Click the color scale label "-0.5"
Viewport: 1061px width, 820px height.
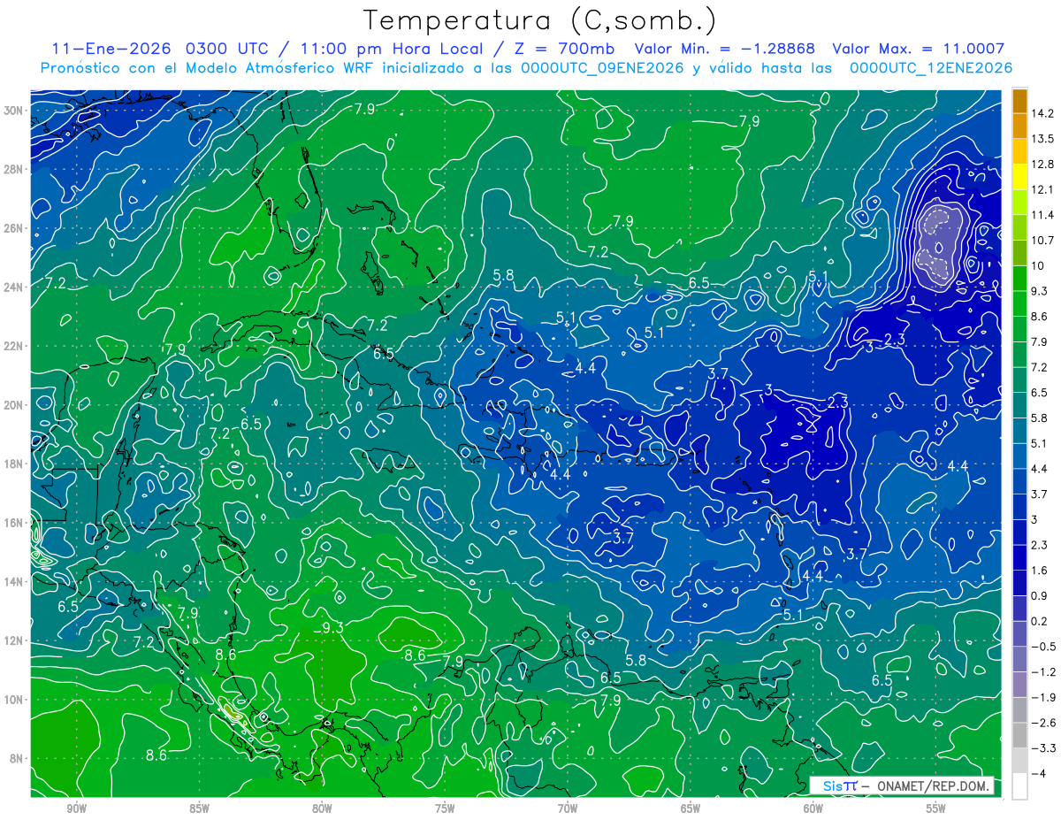point(1042,647)
